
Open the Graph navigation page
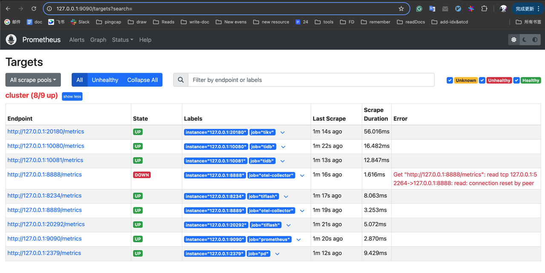click(98, 40)
